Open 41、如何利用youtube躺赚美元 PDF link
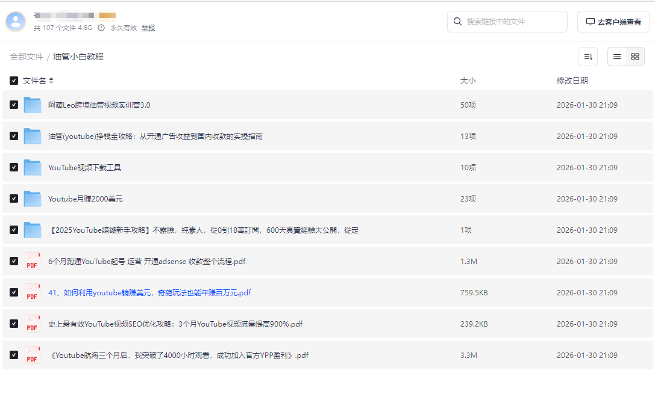655x400 pixels. (149, 293)
